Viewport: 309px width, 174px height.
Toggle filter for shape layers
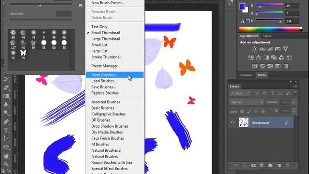click(280, 93)
